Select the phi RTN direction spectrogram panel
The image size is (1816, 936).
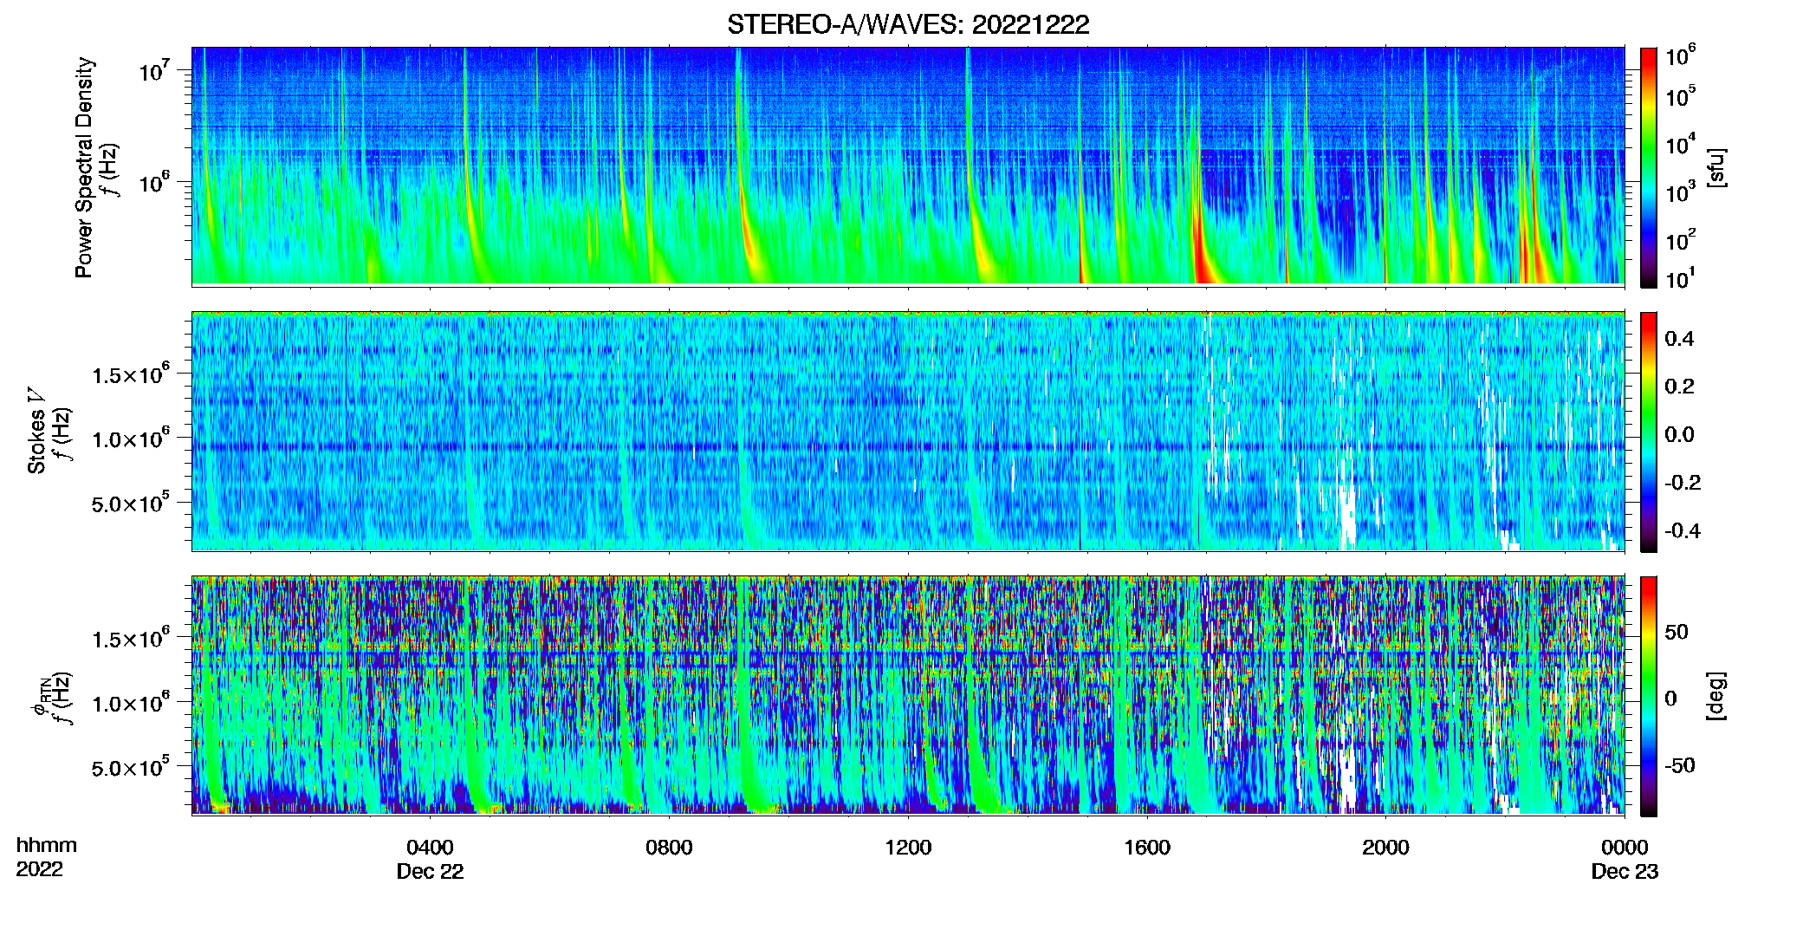click(x=908, y=695)
